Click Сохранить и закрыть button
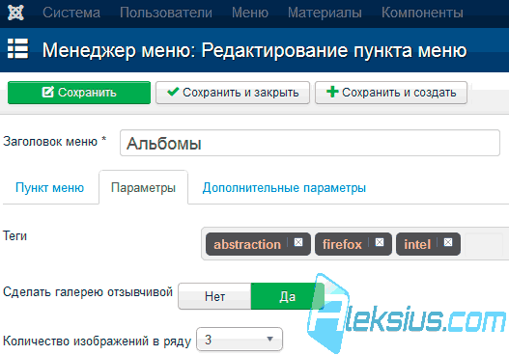Screen dimensions: 509x355 pyautogui.click(x=233, y=93)
